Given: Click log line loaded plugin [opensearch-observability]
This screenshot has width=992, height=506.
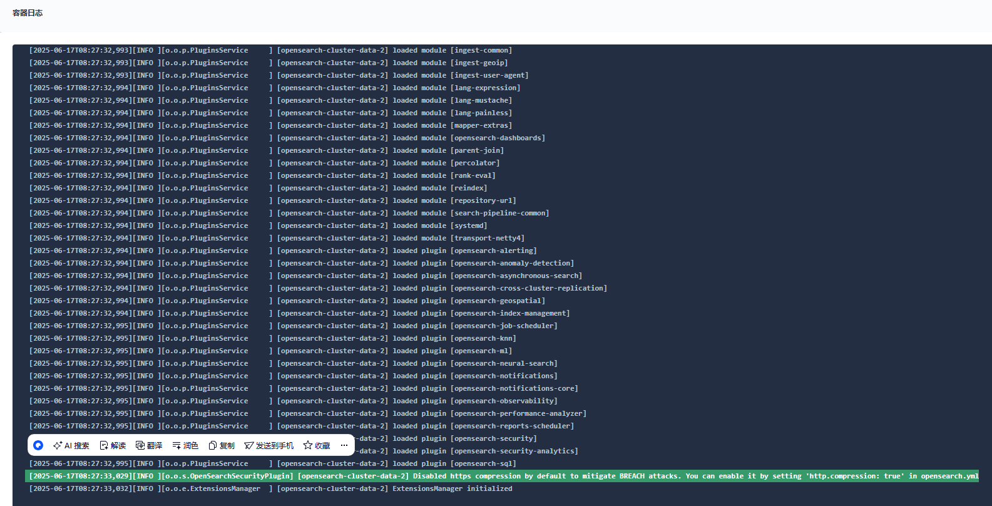Looking at the screenshot, I should [294, 401].
